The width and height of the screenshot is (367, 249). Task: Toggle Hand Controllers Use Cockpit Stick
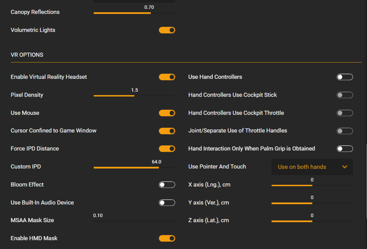pyautogui.click(x=345, y=95)
